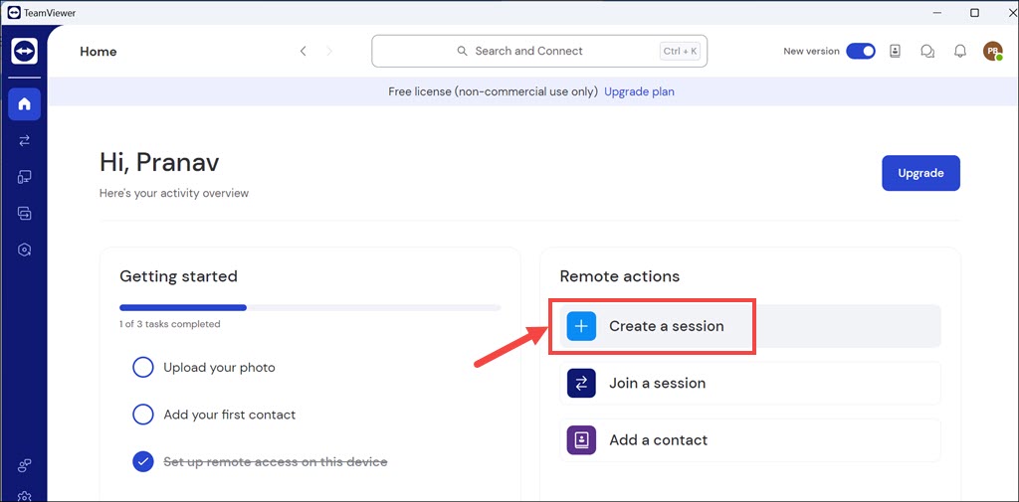Open the Settings gear in the sidebar

[24, 495]
